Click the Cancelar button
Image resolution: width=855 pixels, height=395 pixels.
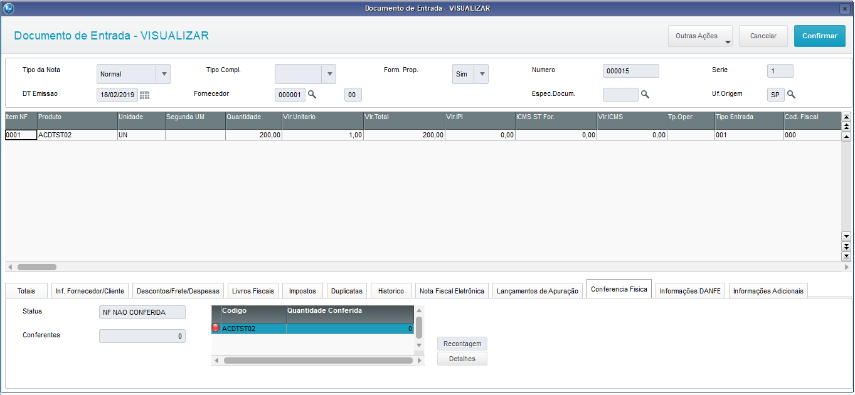click(x=763, y=36)
